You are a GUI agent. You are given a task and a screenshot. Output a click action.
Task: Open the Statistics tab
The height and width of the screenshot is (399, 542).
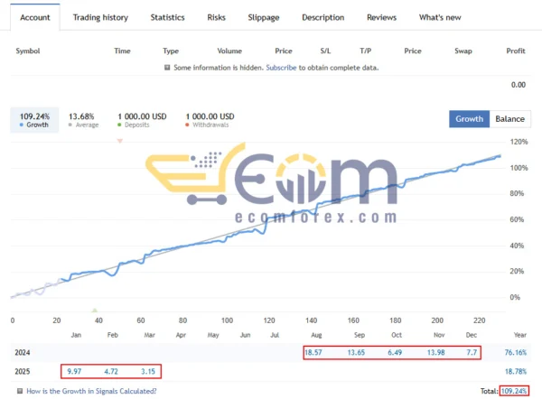tap(167, 17)
